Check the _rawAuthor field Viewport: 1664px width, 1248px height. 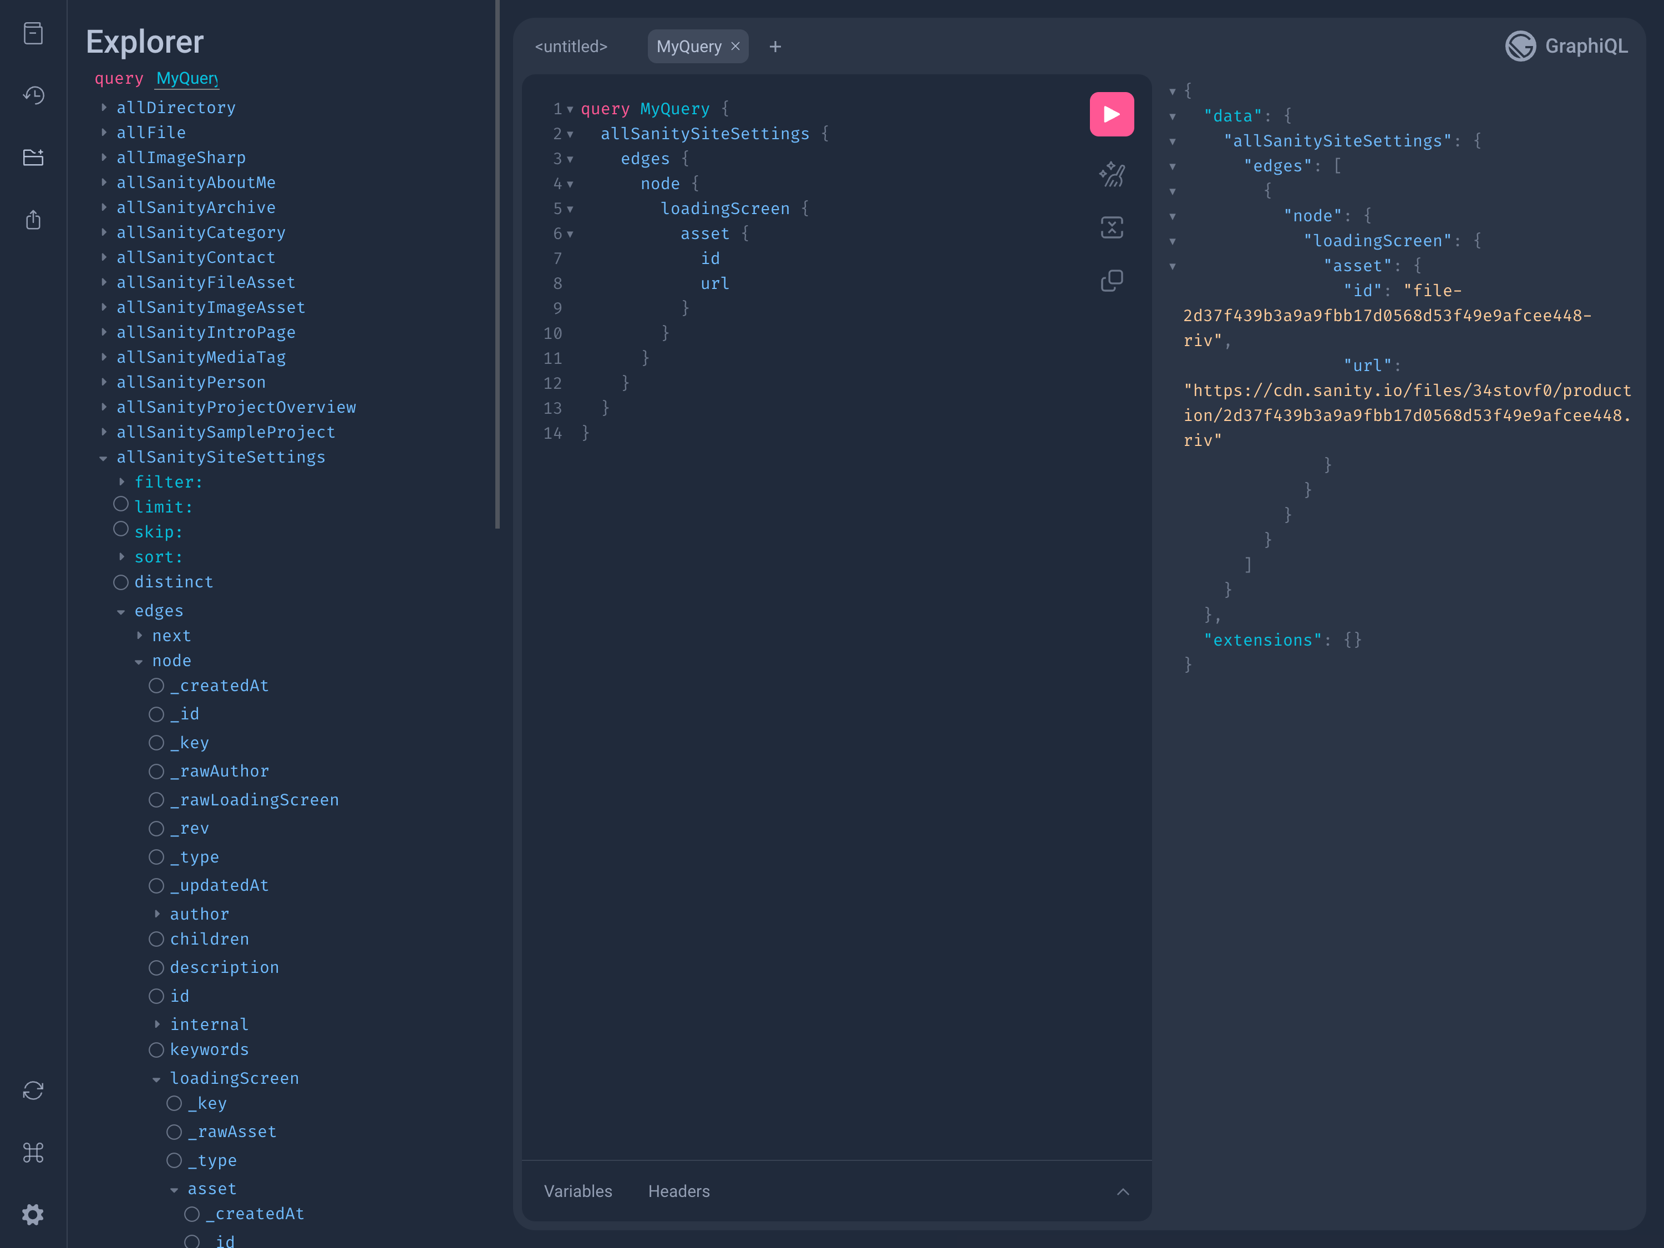pyautogui.click(x=156, y=772)
